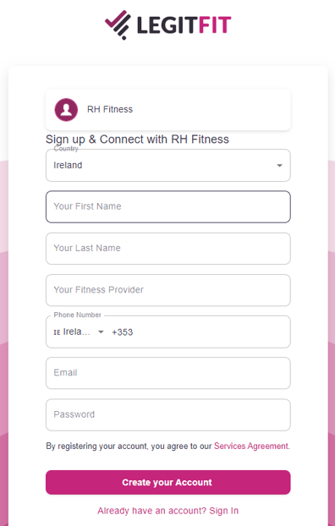Click the LegitFit checkmark logo icon
This screenshot has width=335, height=526.
(x=118, y=25)
